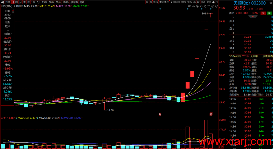
Task: Toggle the eye visibility icon above chart
Action: coord(190,6)
